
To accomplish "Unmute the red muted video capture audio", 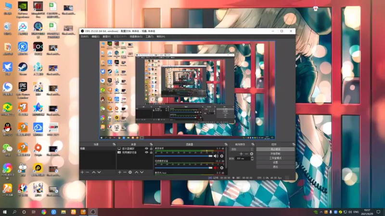I will click(216, 168).
